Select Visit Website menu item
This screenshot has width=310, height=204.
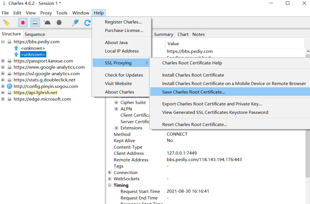(122, 83)
